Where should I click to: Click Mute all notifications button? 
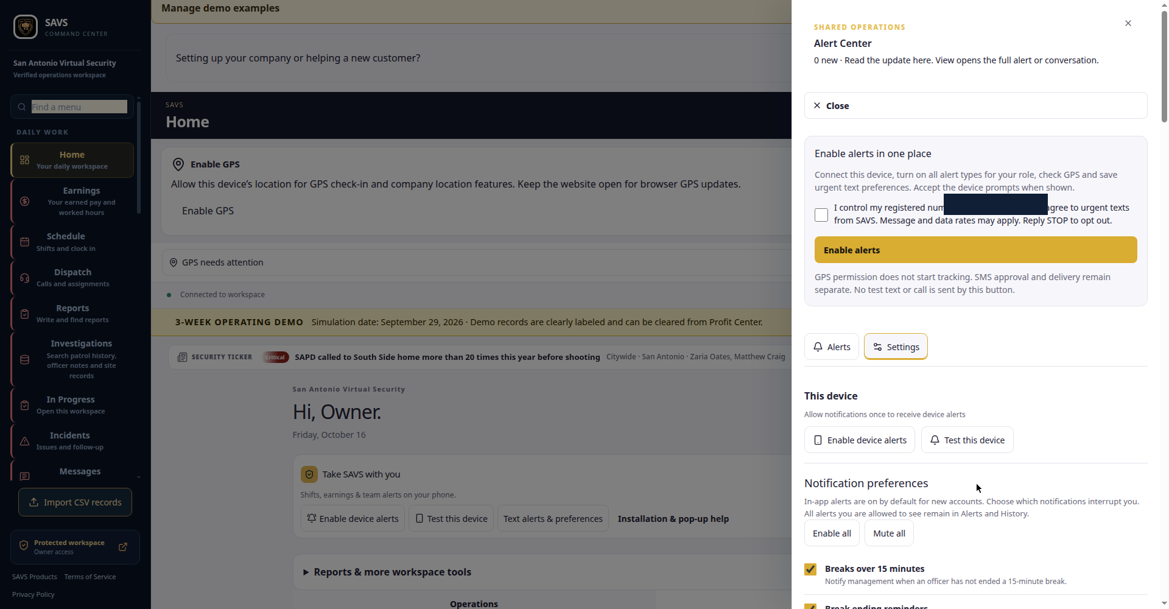889,533
